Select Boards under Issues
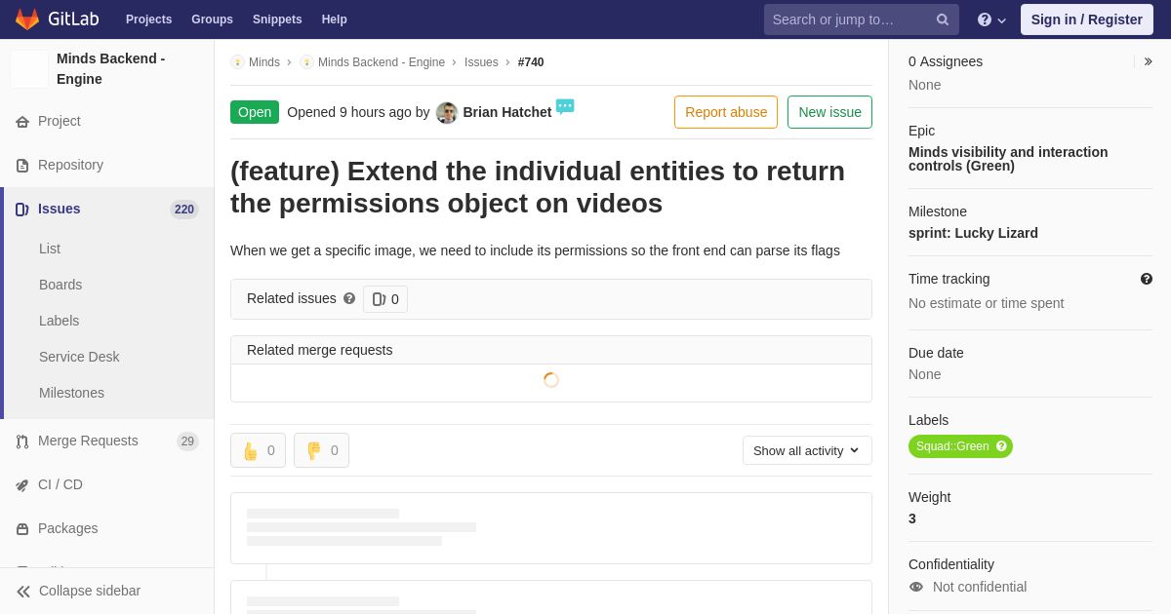 point(61,285)
